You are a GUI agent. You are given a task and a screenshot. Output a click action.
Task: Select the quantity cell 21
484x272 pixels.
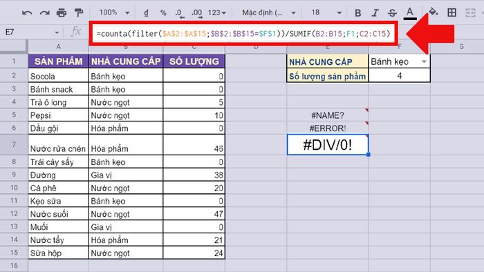coord(194,240)
